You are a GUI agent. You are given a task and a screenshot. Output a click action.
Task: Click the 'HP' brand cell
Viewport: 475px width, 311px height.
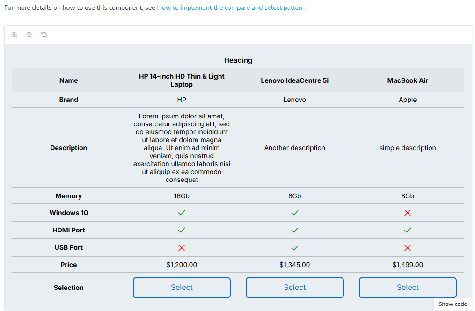click(182, 100)
